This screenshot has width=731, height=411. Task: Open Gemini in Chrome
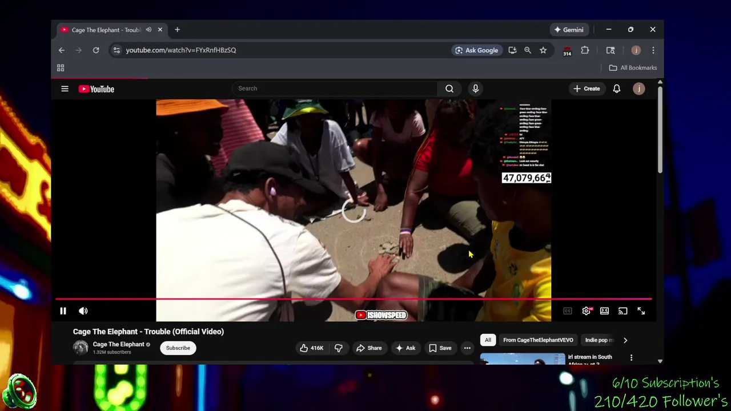tap(569, 30)
